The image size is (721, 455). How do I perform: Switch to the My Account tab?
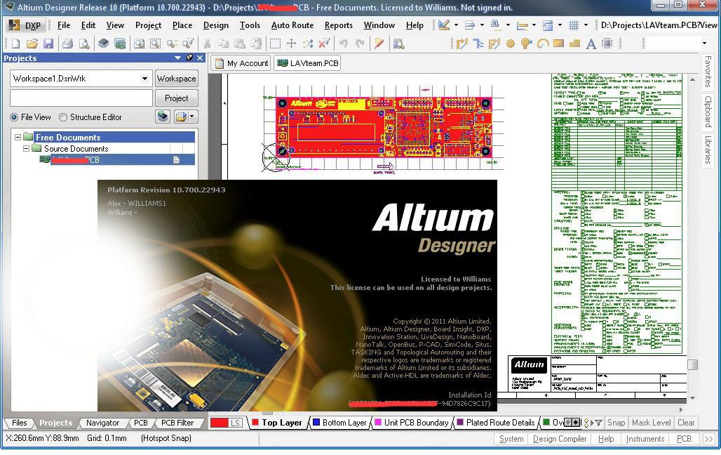pyautogui.click(x=241, y=63)
